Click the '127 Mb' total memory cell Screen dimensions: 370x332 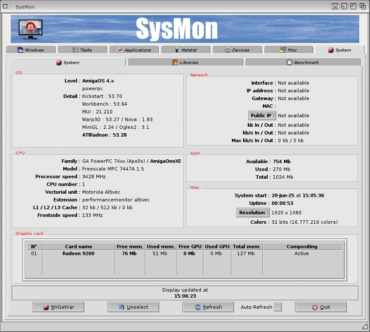click(x=246, y=253)
